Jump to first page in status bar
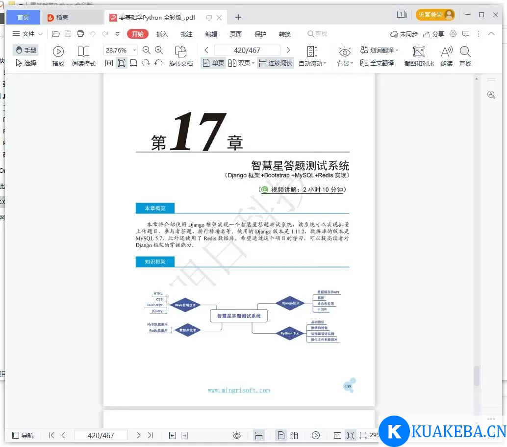 click(x=52, y=435)
